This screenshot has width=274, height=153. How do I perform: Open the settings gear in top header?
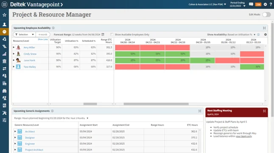(265, 4)
